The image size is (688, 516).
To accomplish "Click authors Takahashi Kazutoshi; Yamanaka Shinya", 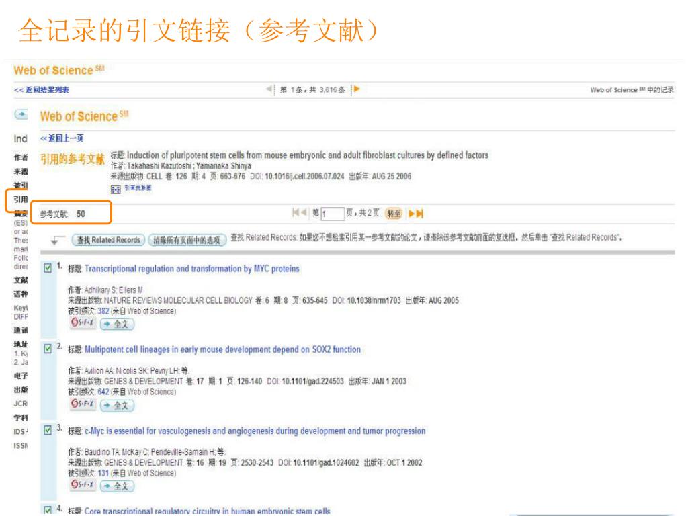I will coord(189,166).
